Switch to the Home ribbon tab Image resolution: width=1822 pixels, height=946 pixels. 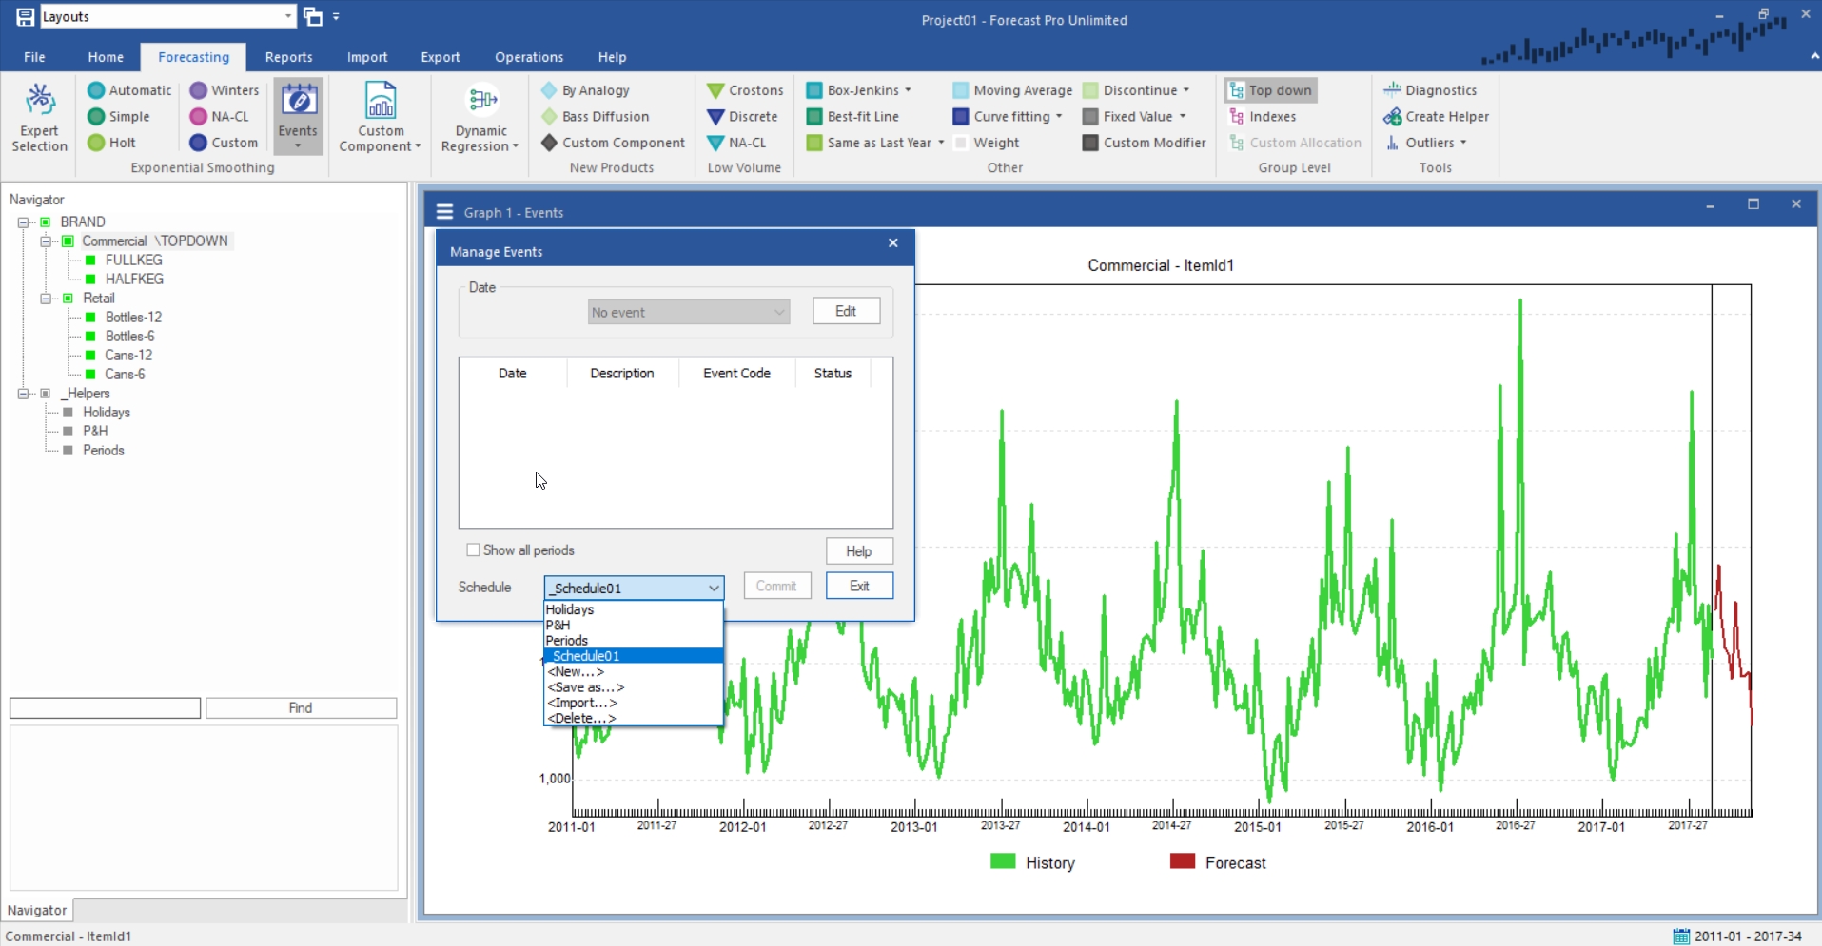coord(106,57)
